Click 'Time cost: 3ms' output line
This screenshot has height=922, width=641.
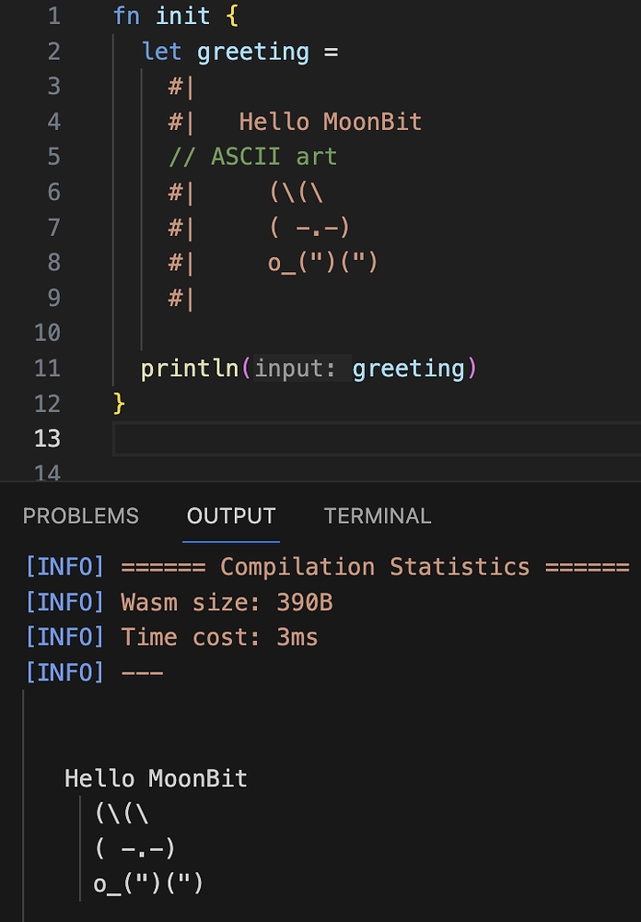[x=220, y=637]
